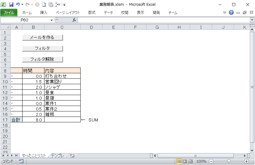The height and width of the screenshot is (165, 255).
Task: Undo the last action
Action: click(18, 5)
